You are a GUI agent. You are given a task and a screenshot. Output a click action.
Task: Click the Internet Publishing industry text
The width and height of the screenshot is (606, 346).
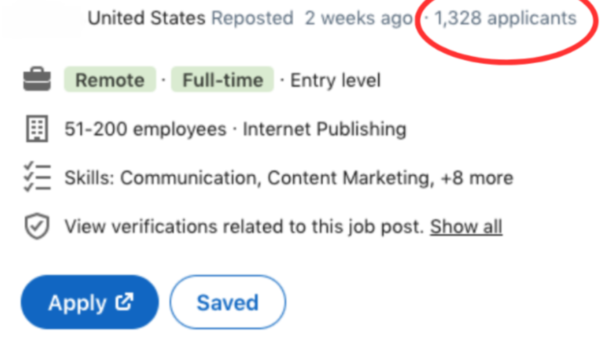click(x=324, y=129)
